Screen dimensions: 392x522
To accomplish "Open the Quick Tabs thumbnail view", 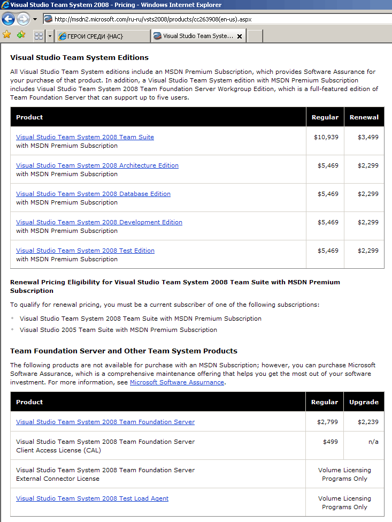I will [39, 36].
